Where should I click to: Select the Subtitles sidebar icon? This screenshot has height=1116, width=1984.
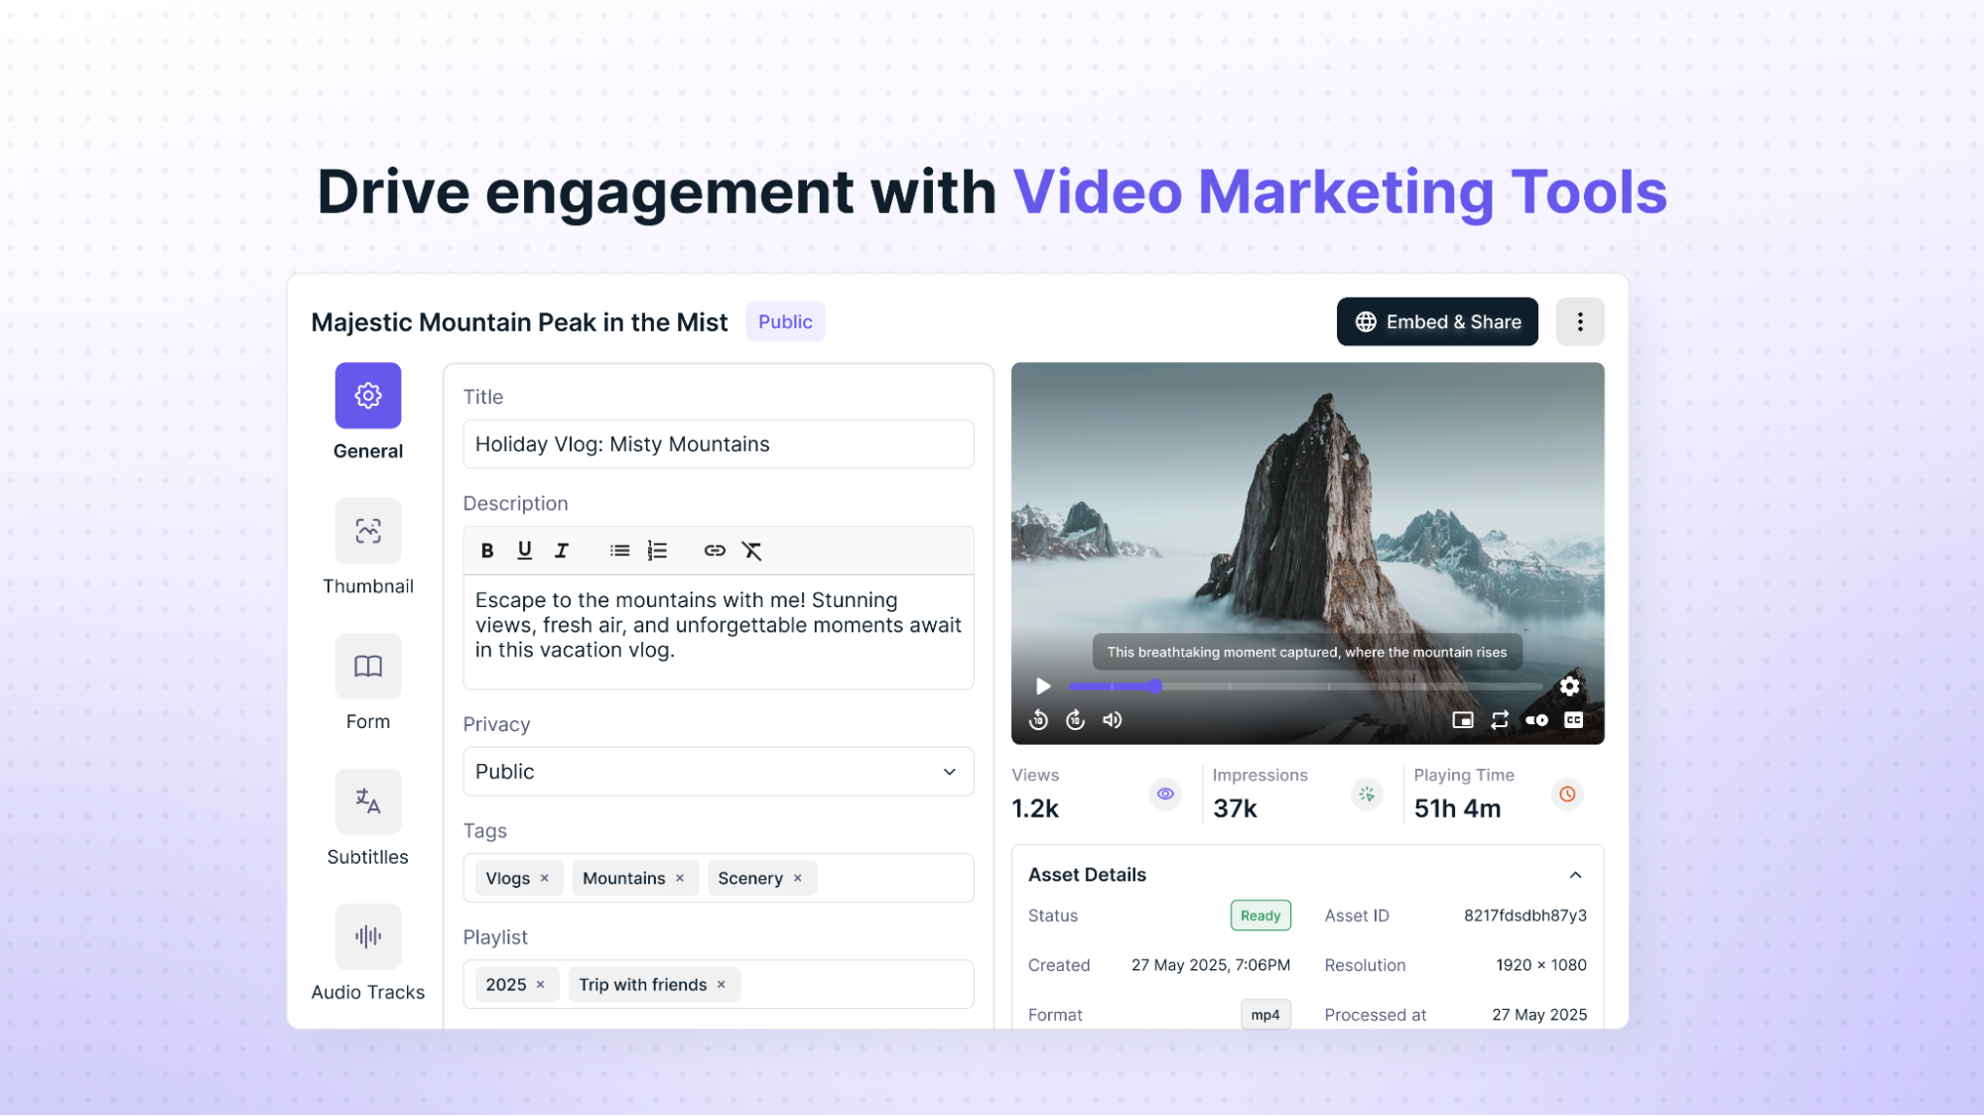click(x=367, y=802)
